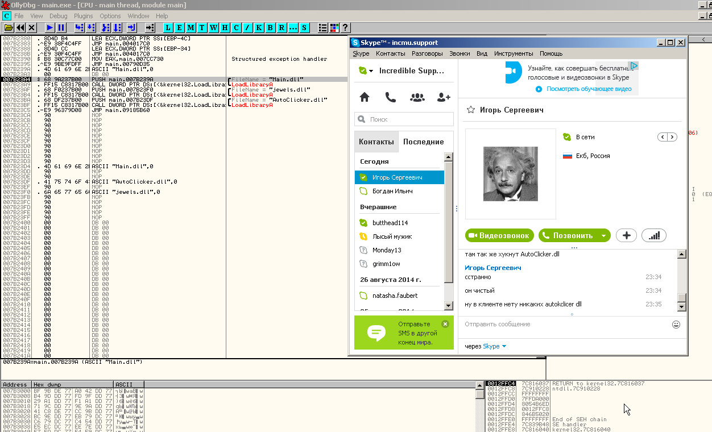The image size is (712, 432).
Task: Click the Step into toolbar icon
Action: coord(80,27)
